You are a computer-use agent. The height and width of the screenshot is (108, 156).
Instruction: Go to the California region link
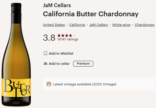tap(77, 25)
